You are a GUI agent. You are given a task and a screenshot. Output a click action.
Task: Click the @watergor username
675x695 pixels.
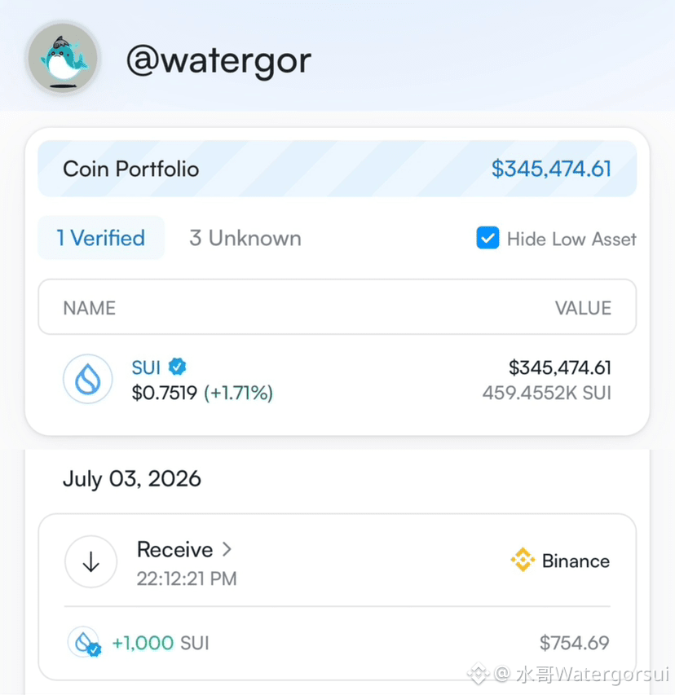click(218, 61)
